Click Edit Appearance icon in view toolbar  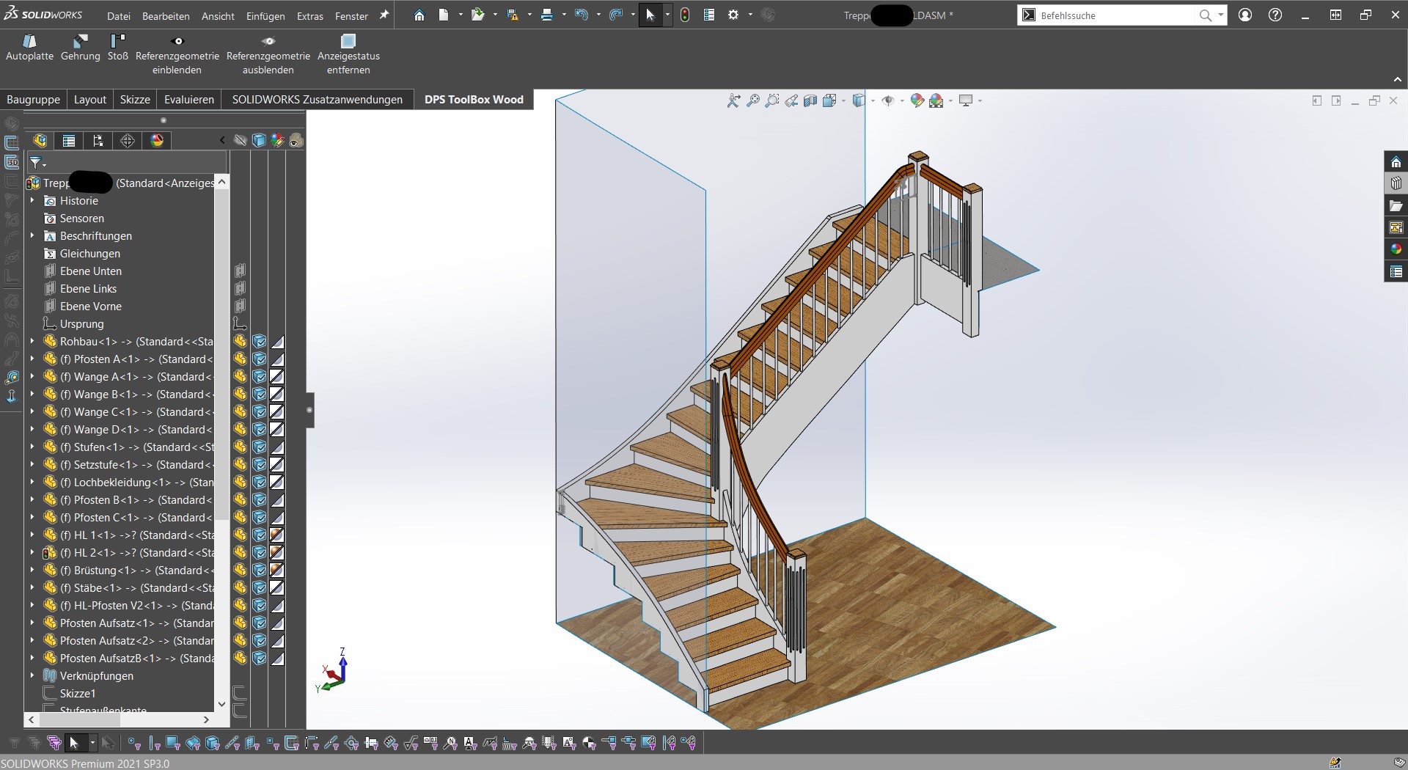[917, 101]
